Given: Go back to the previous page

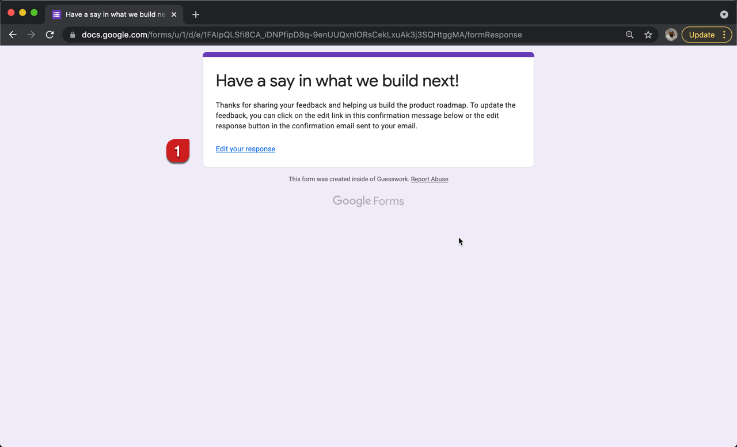Looking at the screenshot, I should click(13, 35).
